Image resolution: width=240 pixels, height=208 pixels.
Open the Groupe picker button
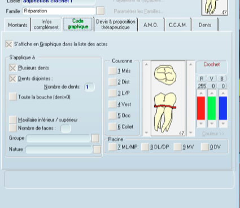[95, 138]
